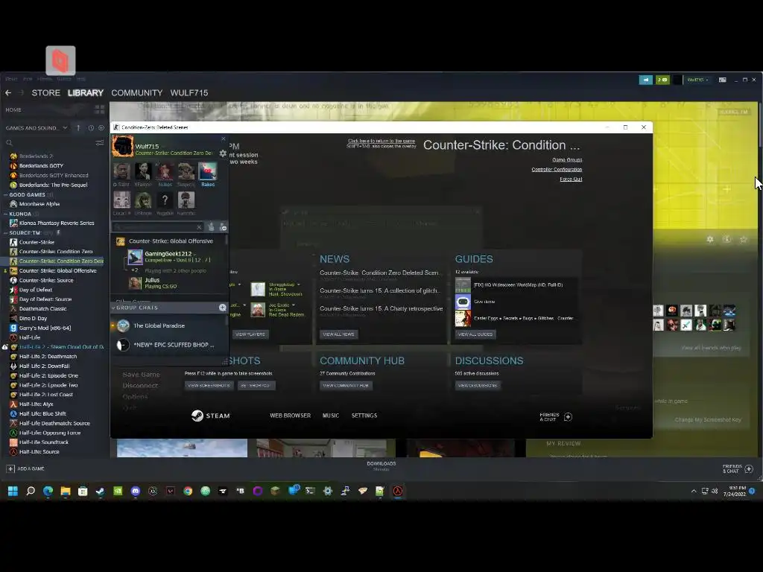This screenshot has width=763, height=572.
Task: Click ADD A GAME plus icon
Action: pyautogui.click(x=10, y=468)
